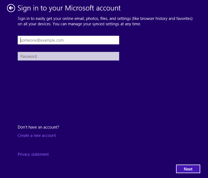Open the Create a new account link
Screen dimensions: 208x178
[x=37, y=136]
